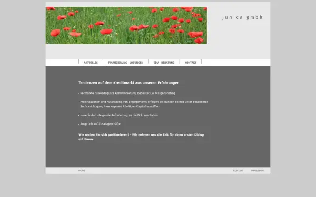Image resolution: width=316 pixels, height=197 pixels.
Task: Select heading Tendenzen auf dem Kreditmarkt
Action: point(129,82)
